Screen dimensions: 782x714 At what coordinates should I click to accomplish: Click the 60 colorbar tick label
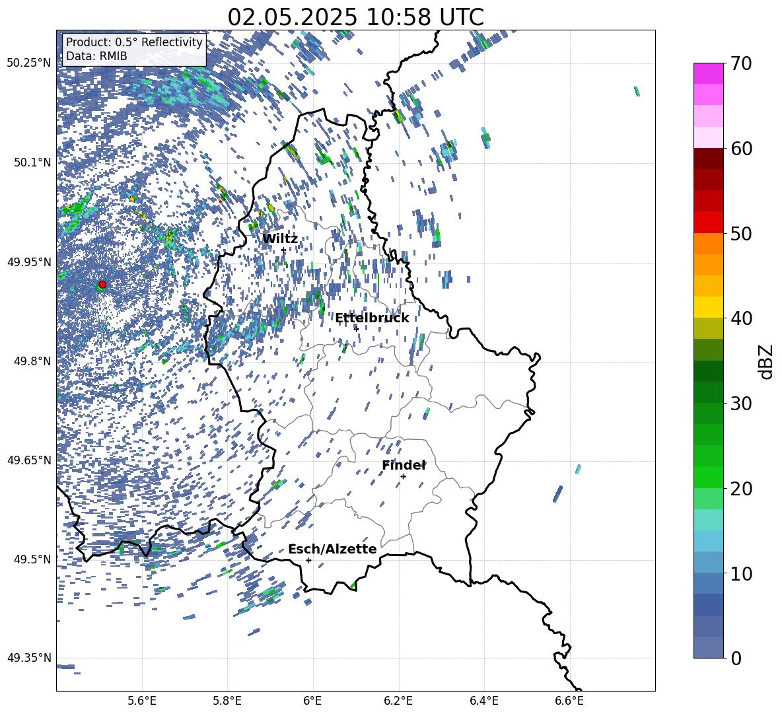pyautogui.click(x=741, y=149)
